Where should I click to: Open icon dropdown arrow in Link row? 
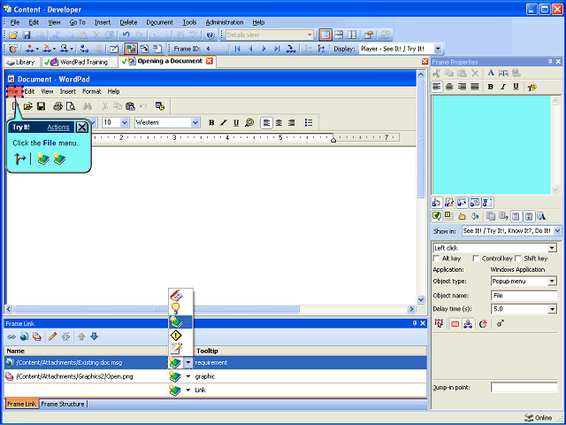[x=188, y=390]
